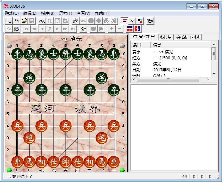
Task: Switch to the 棋局信息 tab
Action: coord(144,37)
